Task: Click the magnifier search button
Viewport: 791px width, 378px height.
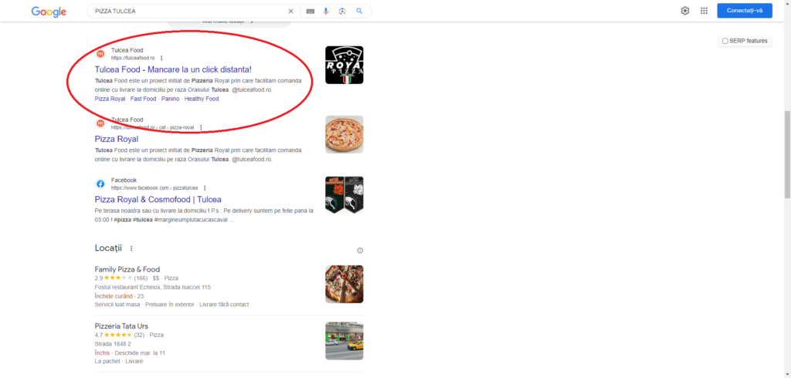Action: click(x=359, y=11)
